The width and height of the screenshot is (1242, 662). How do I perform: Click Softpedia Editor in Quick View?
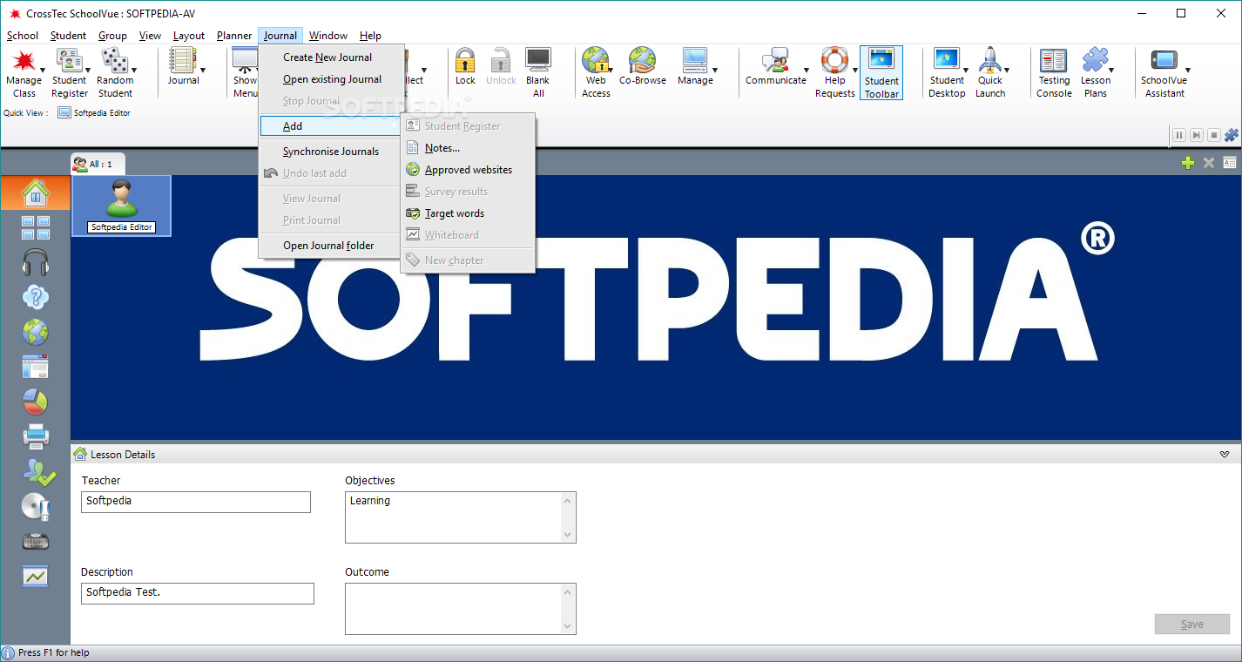[94, 112]
